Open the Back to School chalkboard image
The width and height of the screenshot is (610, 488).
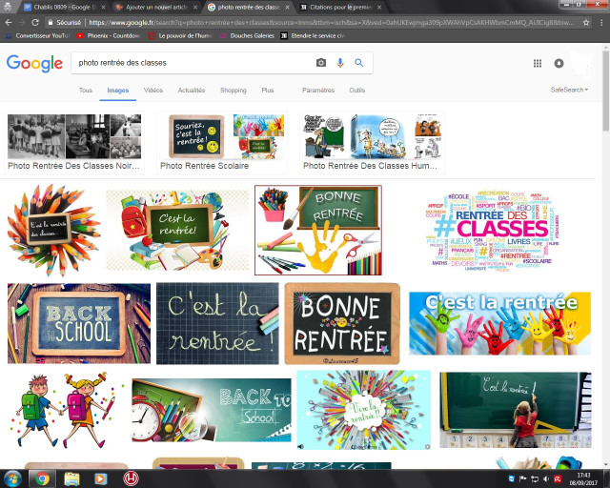click(x=78, y=323)
